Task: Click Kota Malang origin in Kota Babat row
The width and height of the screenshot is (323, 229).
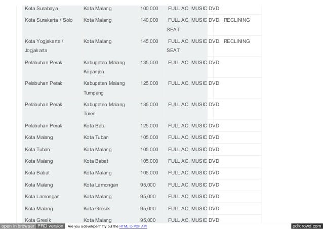Action: [38, 161]
